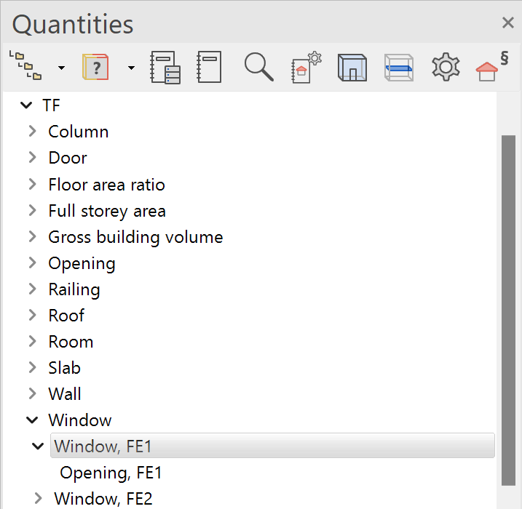Image resolution: width=522 pixels, height=509 pixels.
Task: Click the tree structure icon in toolbar
Action: pos(25,67)
